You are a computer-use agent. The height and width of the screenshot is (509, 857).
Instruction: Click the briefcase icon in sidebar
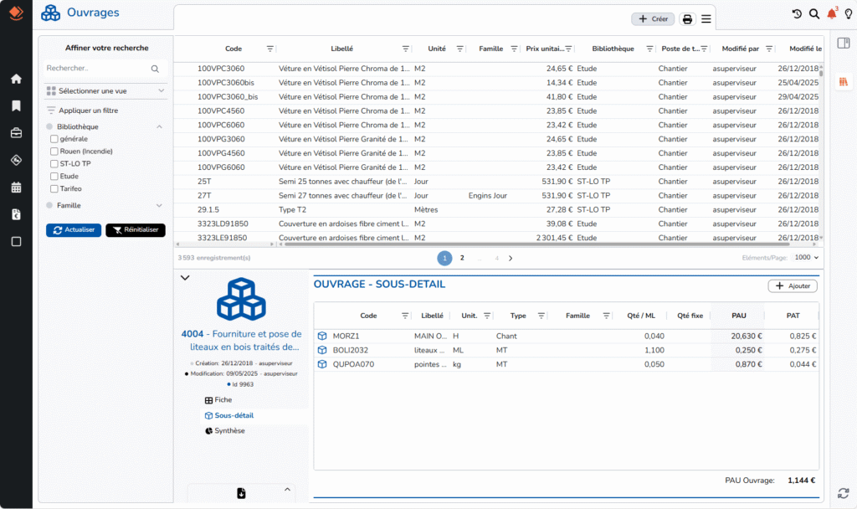(x=16, y=132)
